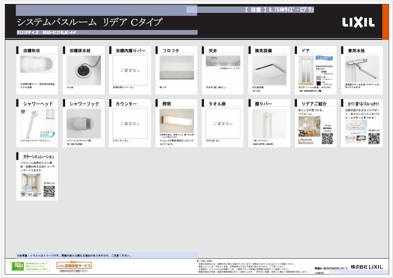
Task: Click the ceiling ventilation fan photo
Action: pos(270,70)
